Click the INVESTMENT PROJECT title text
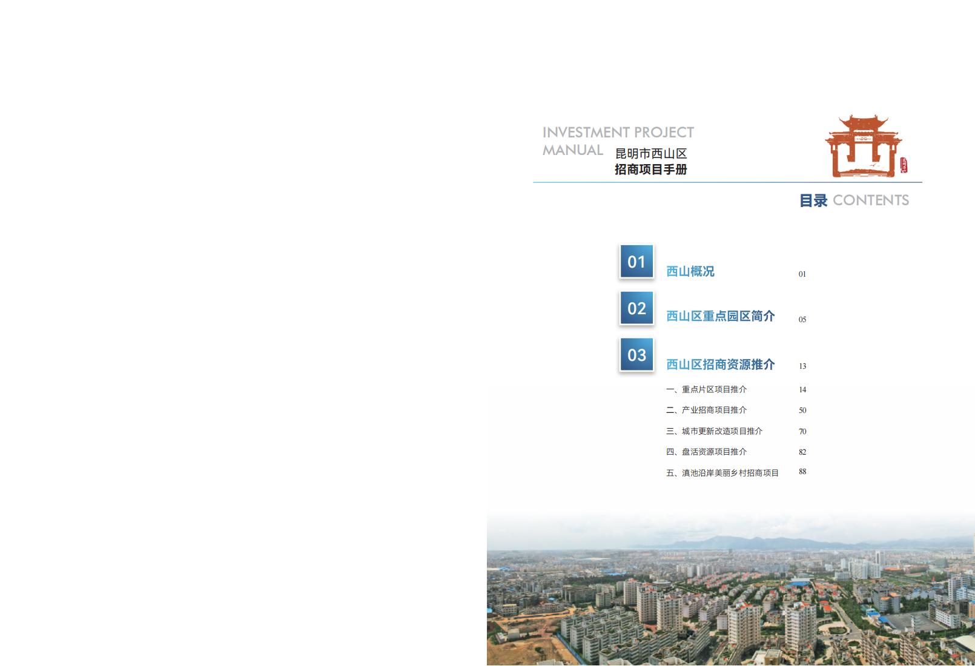975x666 pixels. pyautogui.click(x=618, y=133)
